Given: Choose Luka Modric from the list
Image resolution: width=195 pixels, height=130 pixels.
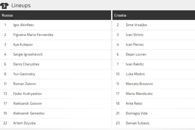Looking at the screenshot, I should coord(135,74).
